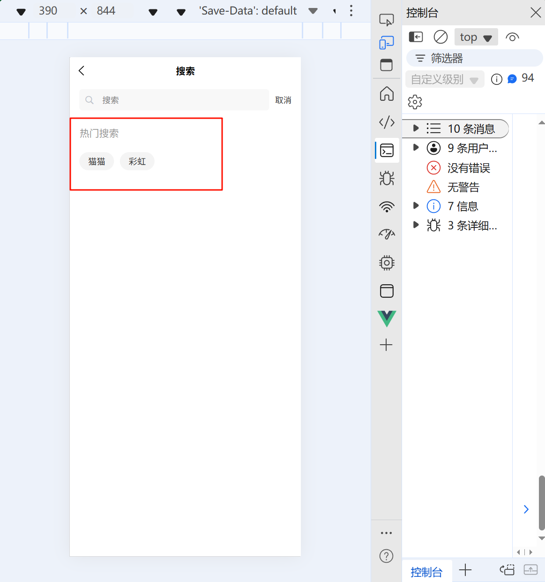
Task: Open device toolbar more options menu
Action: pyautogui.click(x=351, y=11)
